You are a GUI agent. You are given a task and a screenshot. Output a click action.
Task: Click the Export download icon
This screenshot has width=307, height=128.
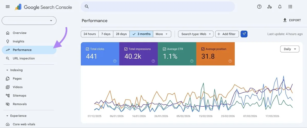(x=285, y=20)
